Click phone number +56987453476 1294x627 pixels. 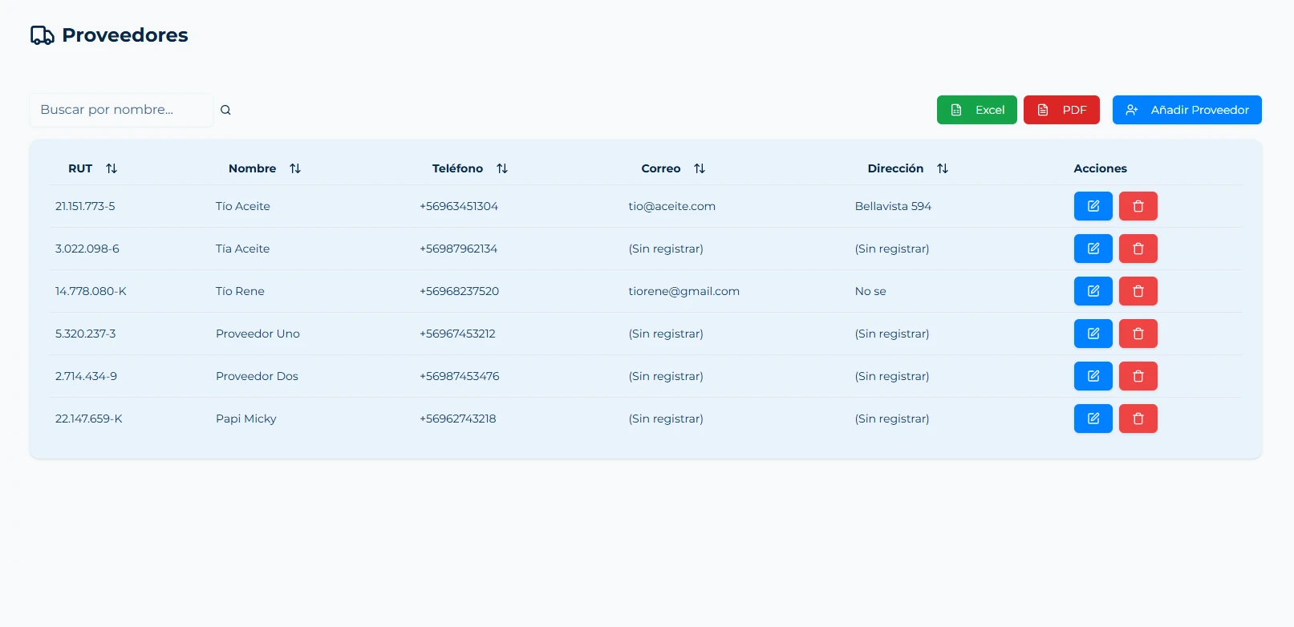pos(460,376)
